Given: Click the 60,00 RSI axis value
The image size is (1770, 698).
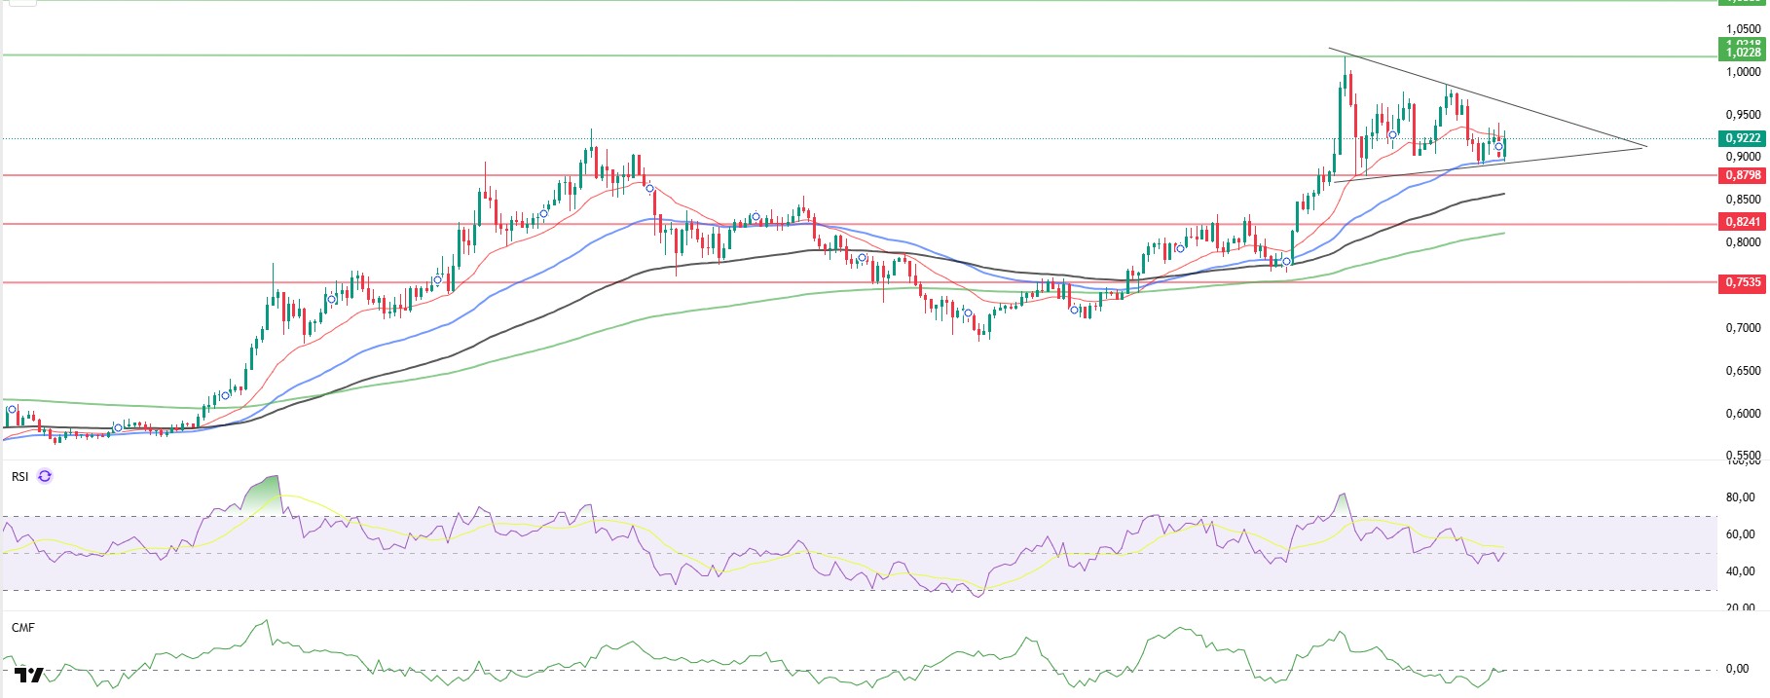Looking at the screenshot, I should tap(1740, 534).
